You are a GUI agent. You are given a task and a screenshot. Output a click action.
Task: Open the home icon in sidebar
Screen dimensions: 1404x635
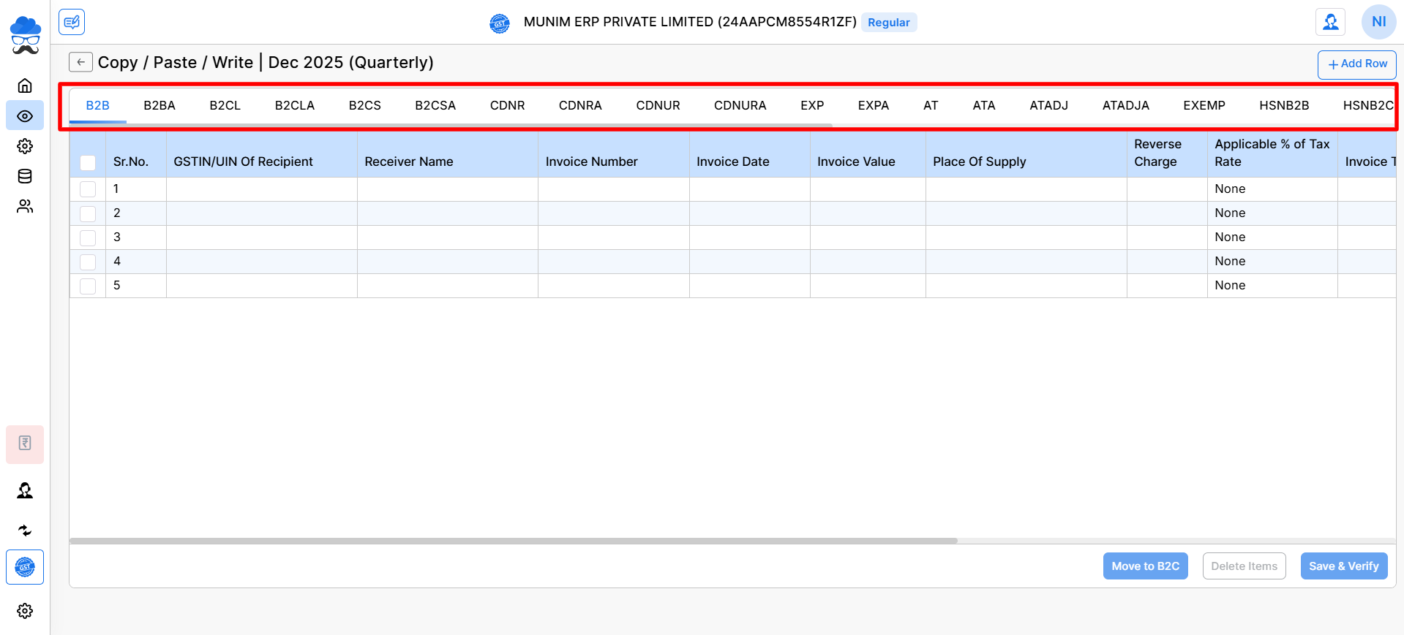[25, 85]
